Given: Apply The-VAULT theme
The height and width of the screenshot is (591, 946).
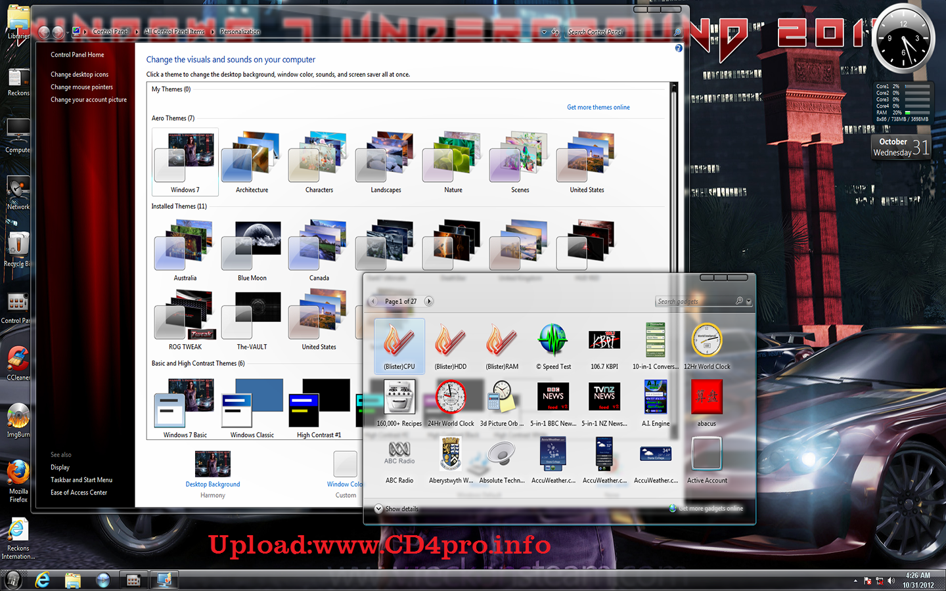Looking at the screenshot, I should [x=252, y=320].
